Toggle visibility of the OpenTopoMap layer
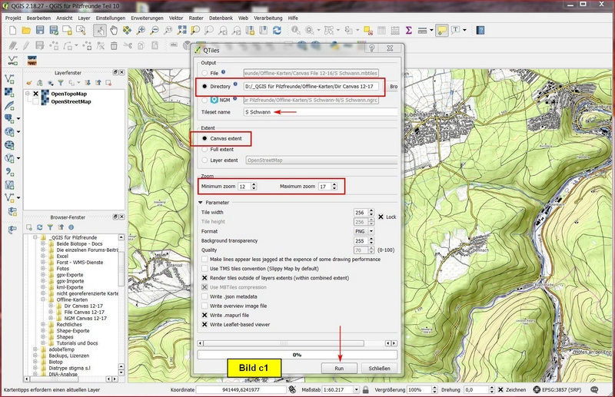Screen dimensions: 615x397 [x=35, y=94]
